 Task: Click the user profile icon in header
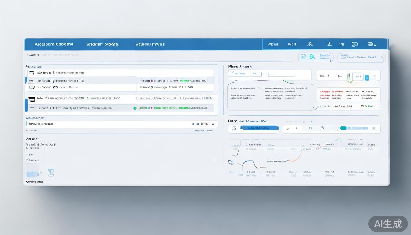(x=309, y=44)
